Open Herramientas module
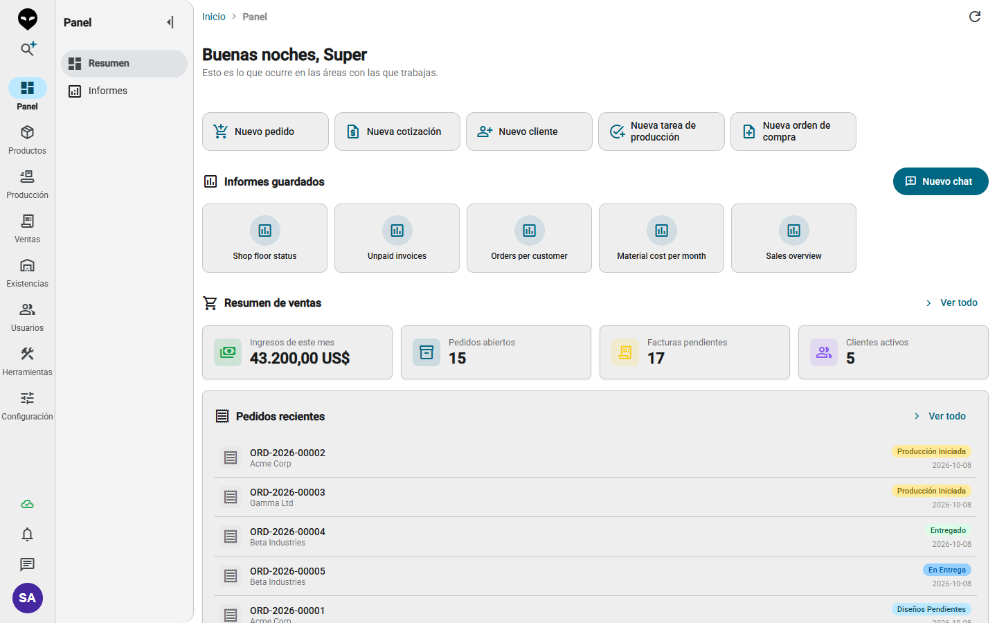Image resolution: width=997 pixels, height=623 pixels. pos(27,361)
